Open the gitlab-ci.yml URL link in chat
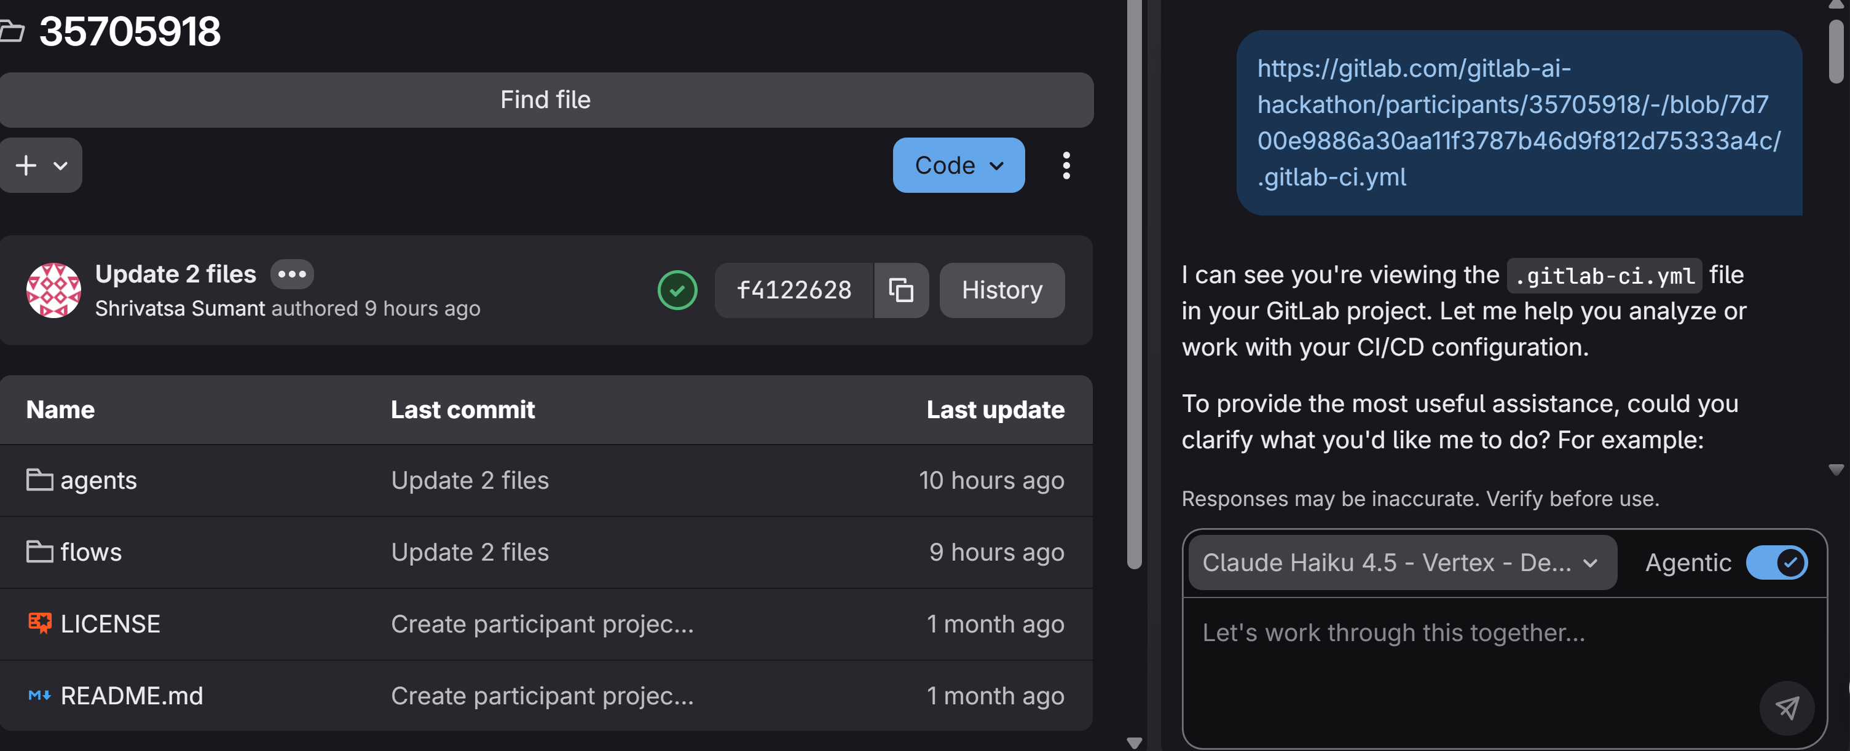1850x751 pixels. [1517, 122]
